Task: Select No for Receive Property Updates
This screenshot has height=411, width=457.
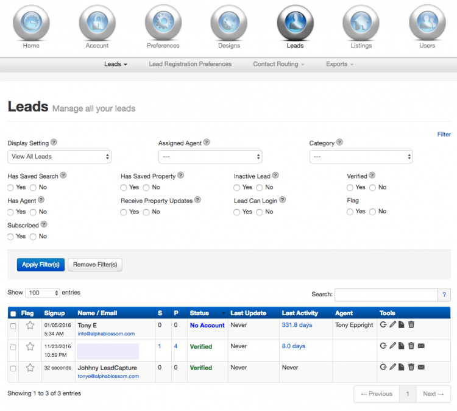Action: pyautogui.click(x=146, y=212)
